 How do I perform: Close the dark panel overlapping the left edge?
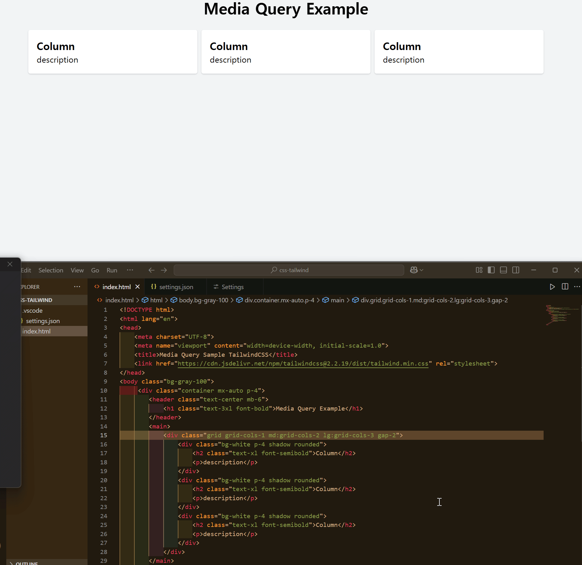(10, 264)
